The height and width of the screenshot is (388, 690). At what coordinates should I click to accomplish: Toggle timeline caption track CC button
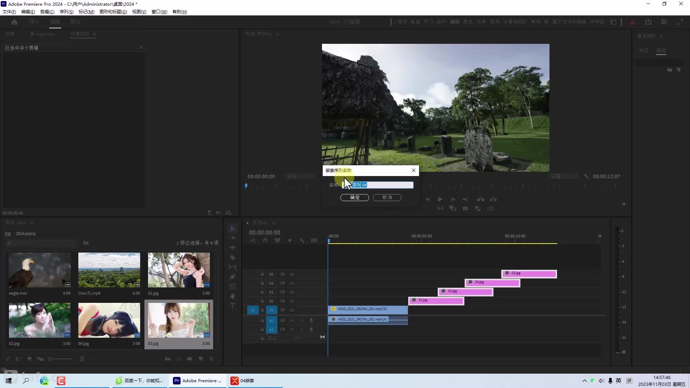[314, 240]
